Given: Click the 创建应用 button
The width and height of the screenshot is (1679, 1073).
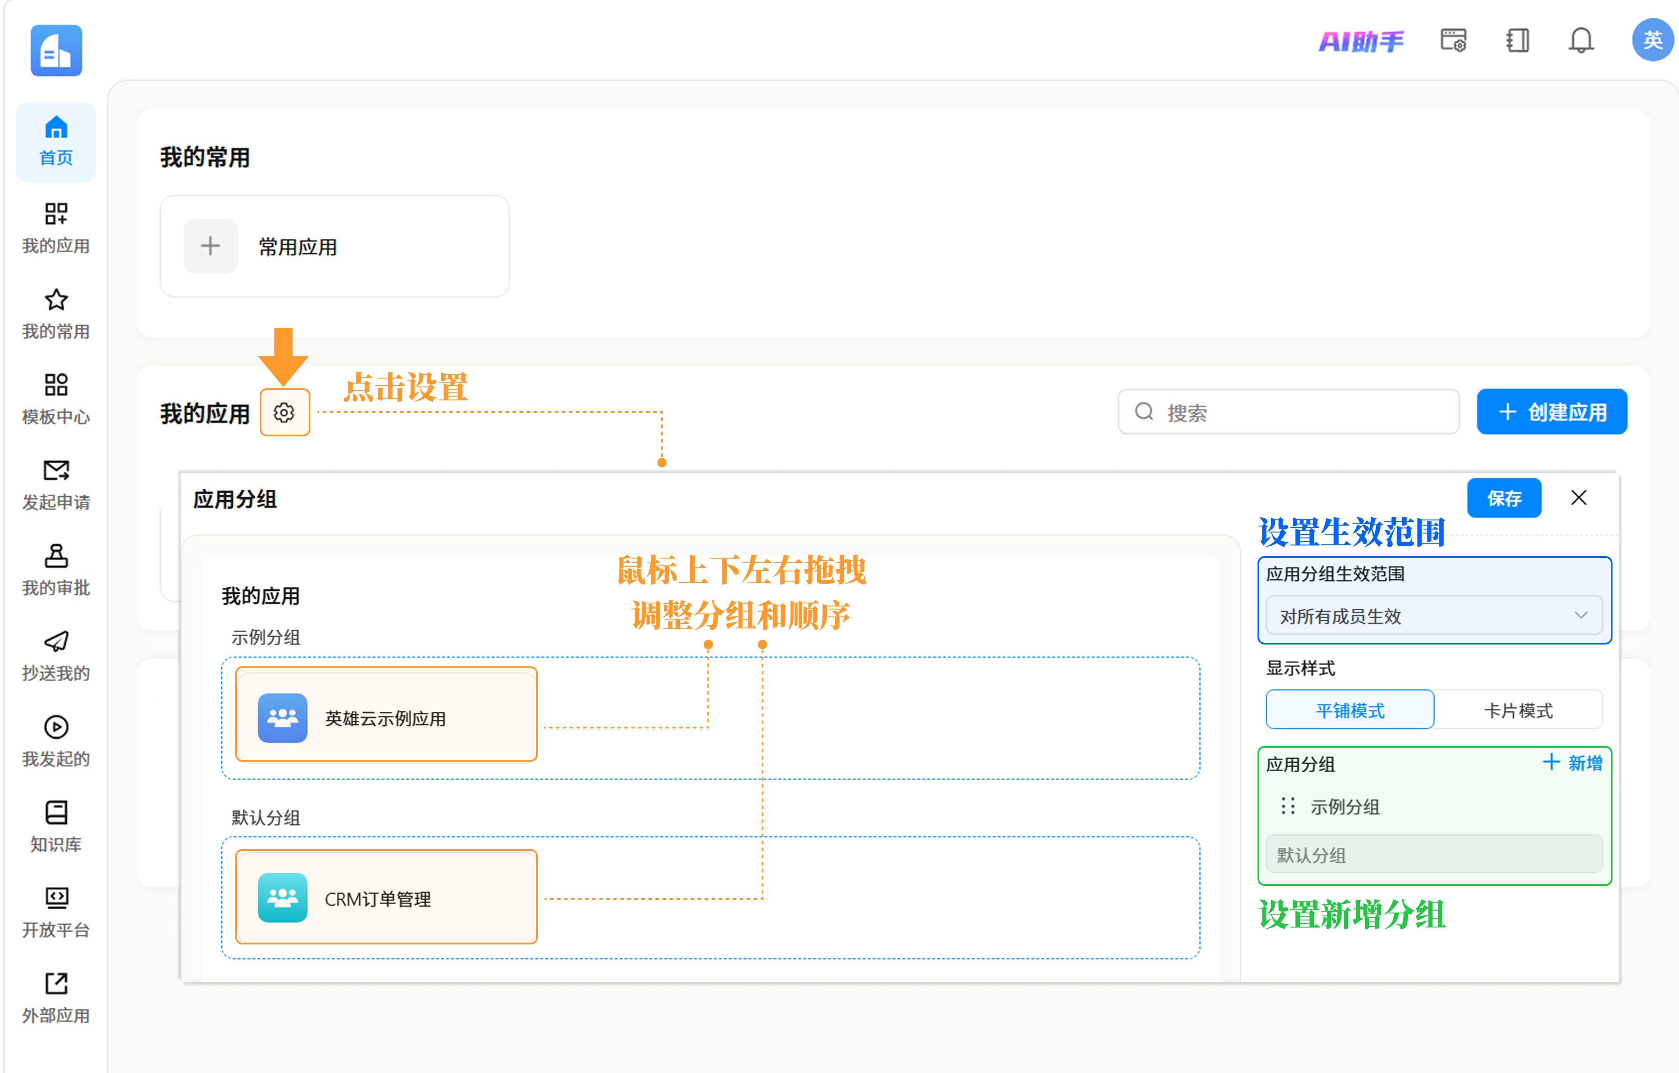Looking at the screenshot, I should (1551, 412).
